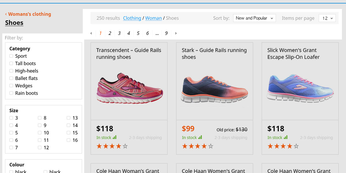Check size 12 filter

pyautogui.click(x=40, y=148)
